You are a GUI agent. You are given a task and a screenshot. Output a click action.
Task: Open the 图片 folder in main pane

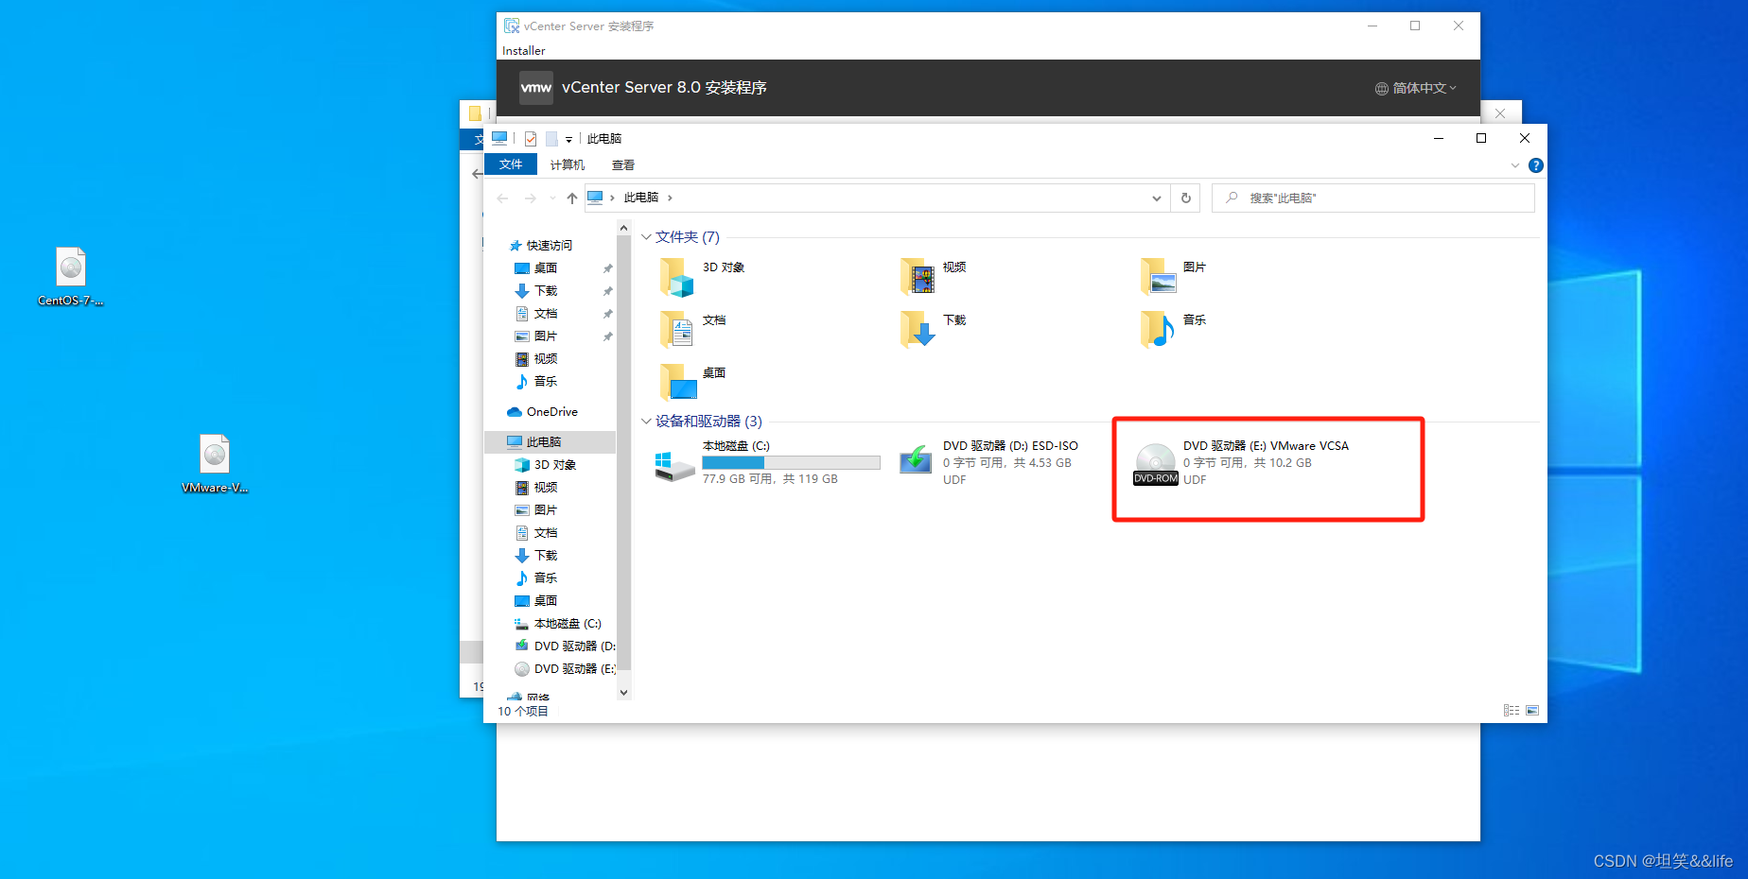pyautogui.click(x=1159, y=277)
